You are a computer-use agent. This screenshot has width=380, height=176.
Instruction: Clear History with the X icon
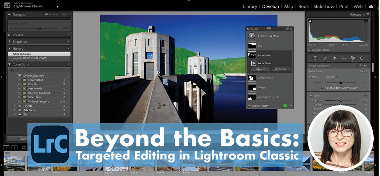tap(68, 49)
